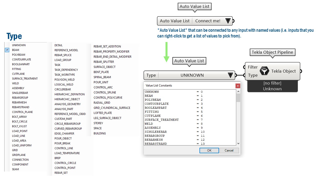
Task: Close the Value List Constants dialog
Action: point(238,86)
